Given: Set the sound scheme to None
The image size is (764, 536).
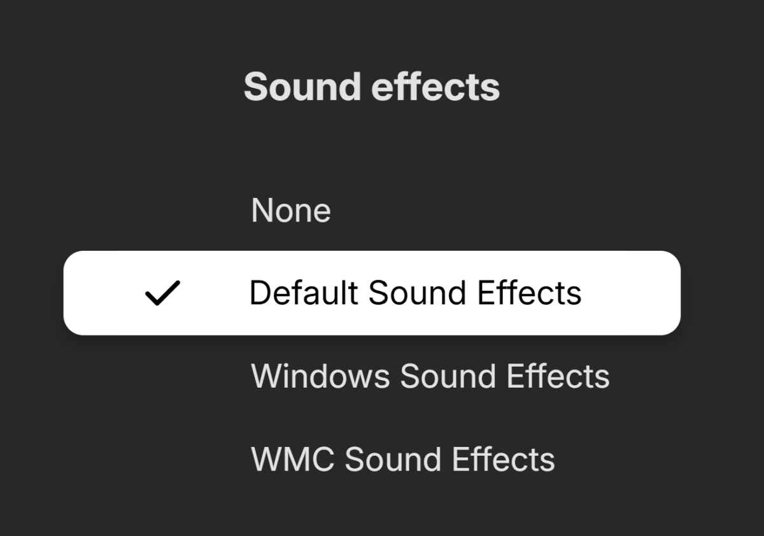Looking at the screenshot, I should pyautogui.click(x=291, y=211).
